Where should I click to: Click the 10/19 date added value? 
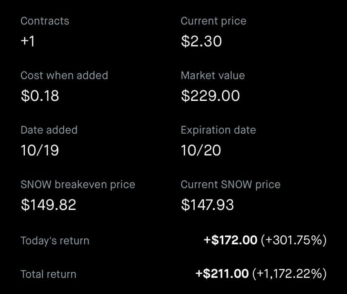(x=40, y=150)
